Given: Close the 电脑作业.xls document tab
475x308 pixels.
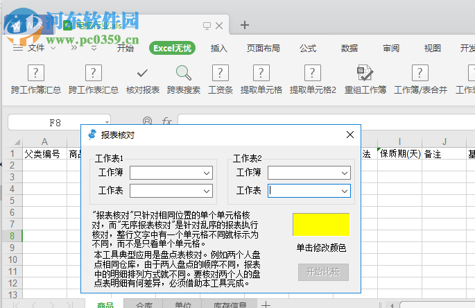Looking at the screenshot, I should coord(219,26).
